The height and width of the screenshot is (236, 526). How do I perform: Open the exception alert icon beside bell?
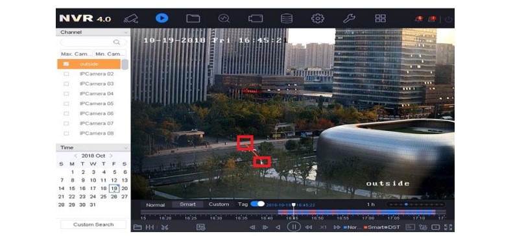click(432, 19)
